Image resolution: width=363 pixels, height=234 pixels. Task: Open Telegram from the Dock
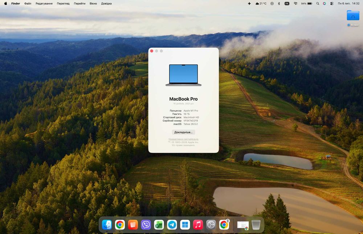(x=172, y=225)
